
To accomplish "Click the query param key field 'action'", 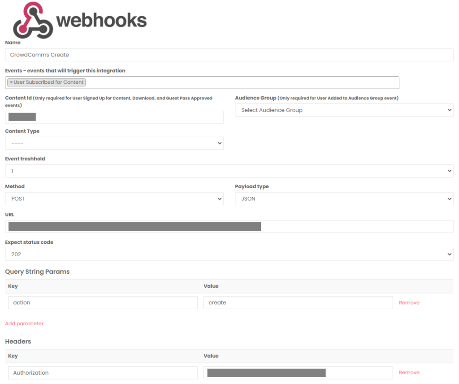I will point(103,303).
